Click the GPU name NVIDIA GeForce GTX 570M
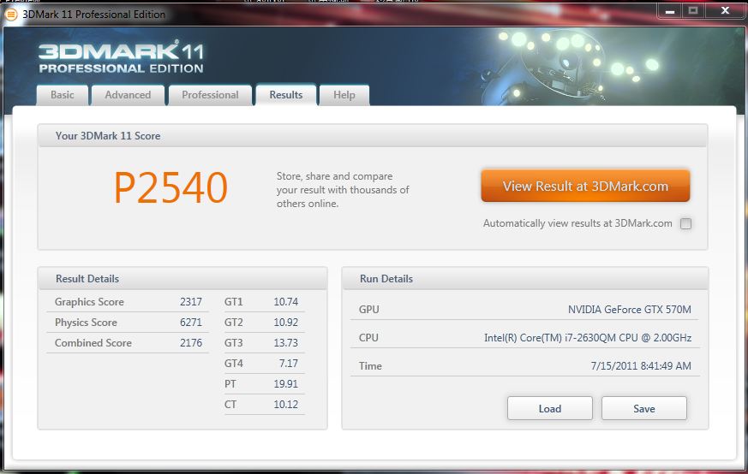The height and width of the screenshot is (474, 748). [x=629, y=309]
